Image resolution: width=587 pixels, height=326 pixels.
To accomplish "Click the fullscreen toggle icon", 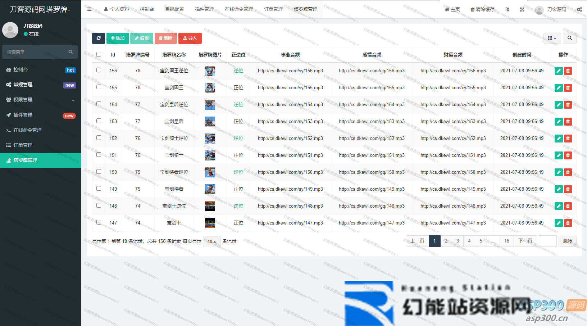I will tap(522, 9).
